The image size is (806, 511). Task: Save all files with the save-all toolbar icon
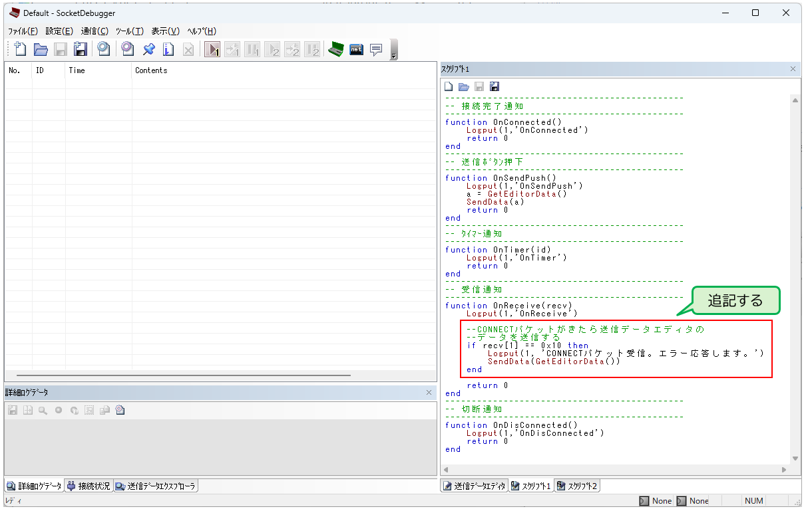tap(81, 49)
